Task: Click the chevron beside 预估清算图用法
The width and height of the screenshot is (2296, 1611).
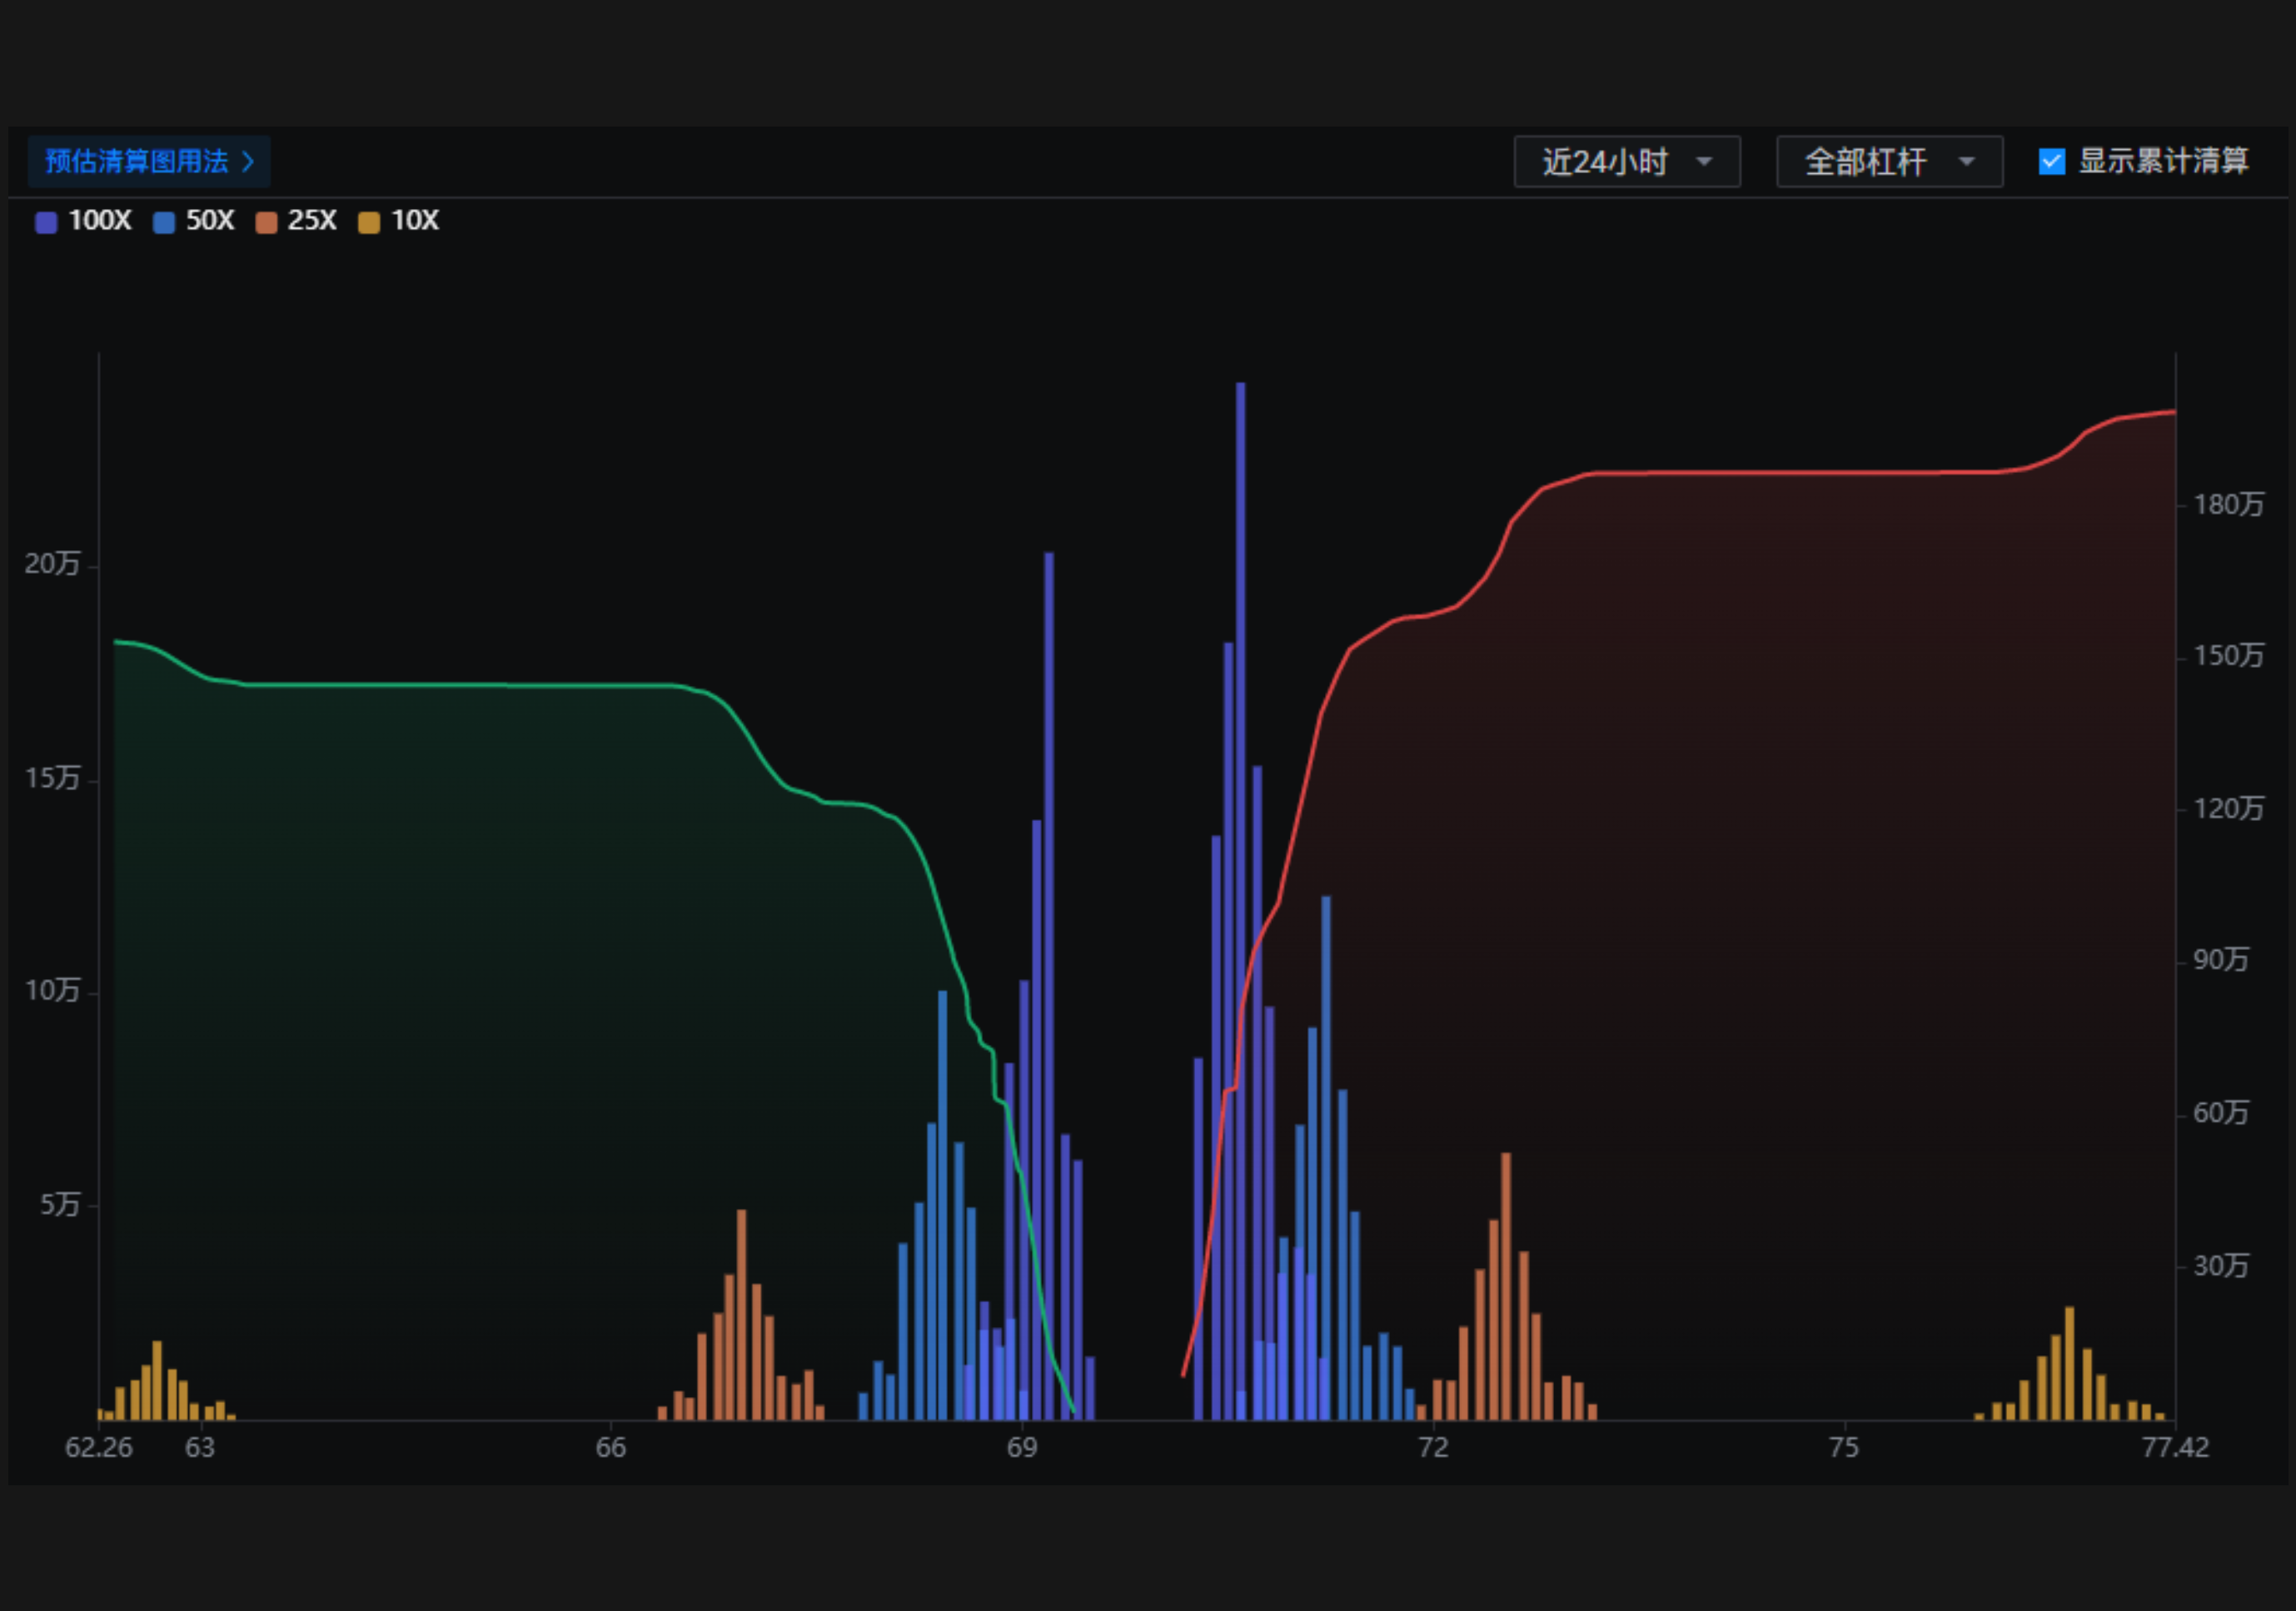Action: point(251,161)
